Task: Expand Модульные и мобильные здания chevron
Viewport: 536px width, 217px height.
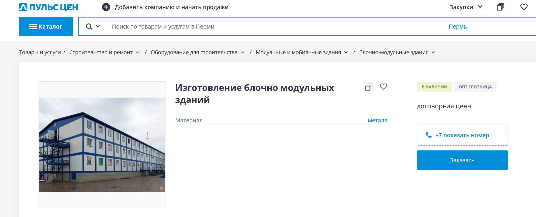Action: pos(346,52)
